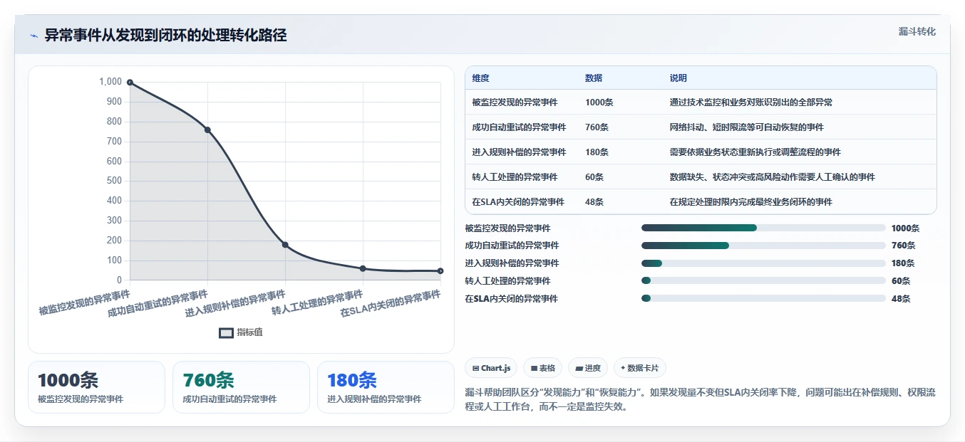The height and width of the screenshot is (442, 965).
Task: Click description 在规定处理时限内完成最终业务闭环的事件
Action: 751,202
